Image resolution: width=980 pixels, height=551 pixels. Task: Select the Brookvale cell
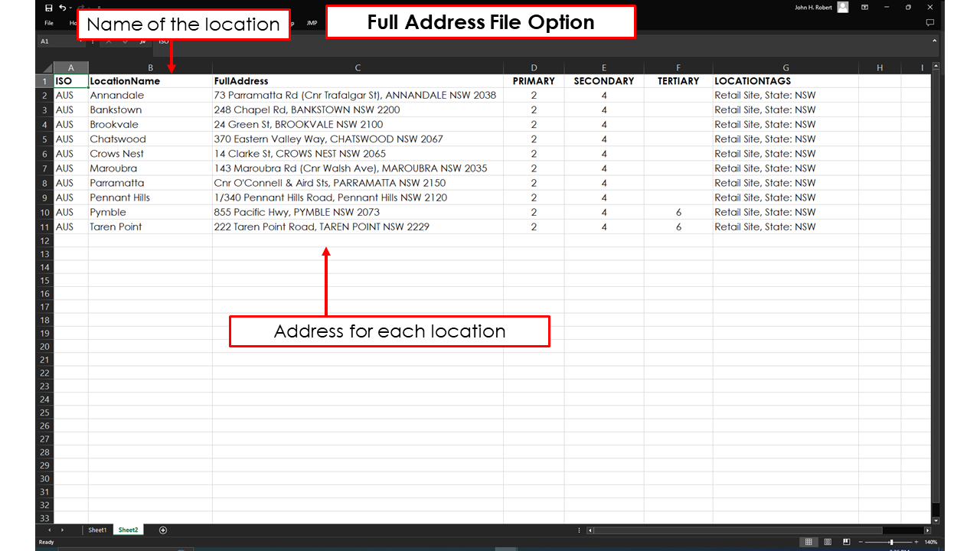click(150, 125)
